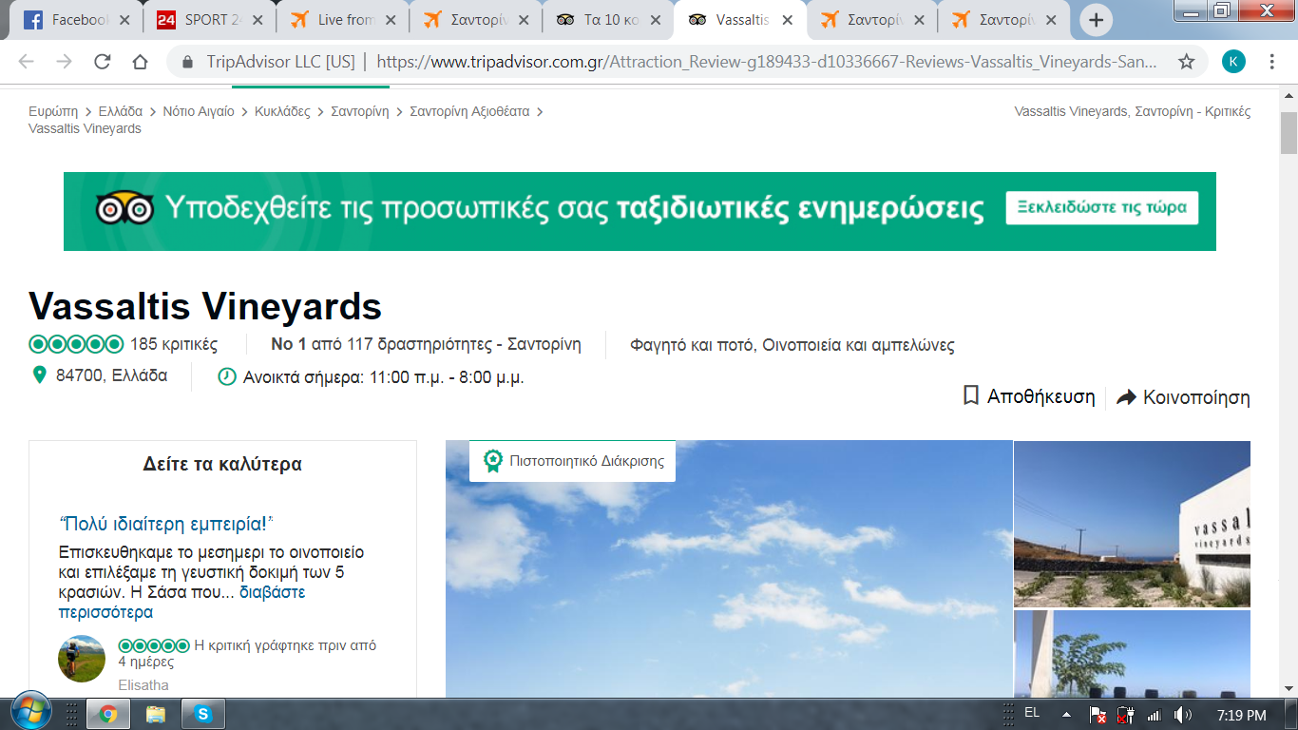Image resolution: width=1298 pixels, height=730 pixels.
Task: Open Chrome three-dot menu
Action: [1272, 62]
